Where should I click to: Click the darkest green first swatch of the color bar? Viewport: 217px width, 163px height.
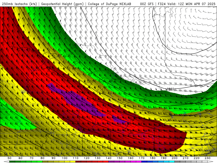(12, 162)
